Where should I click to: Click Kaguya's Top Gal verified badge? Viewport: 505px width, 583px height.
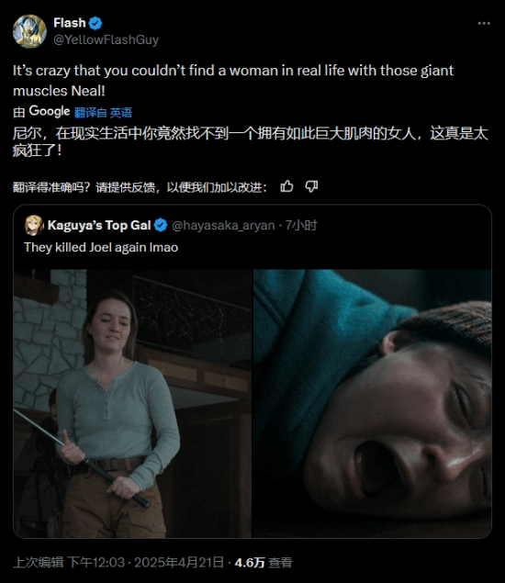pos(161,225)
